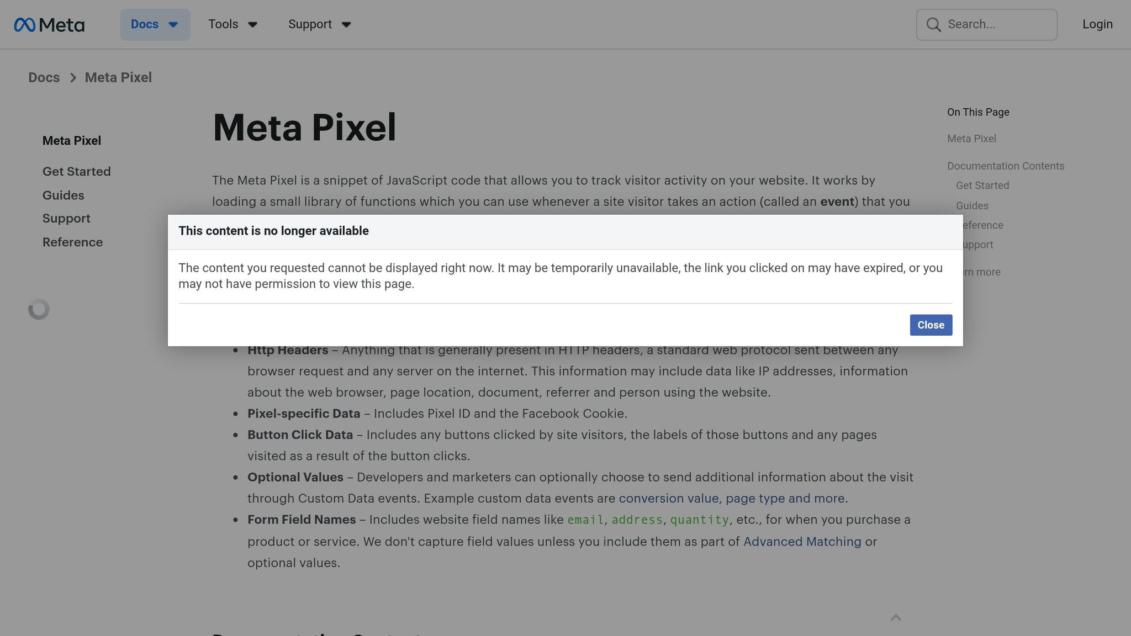Screen dimensions: 1131x636
Task: Click the search magnifier icon
Action: point(933,24)
